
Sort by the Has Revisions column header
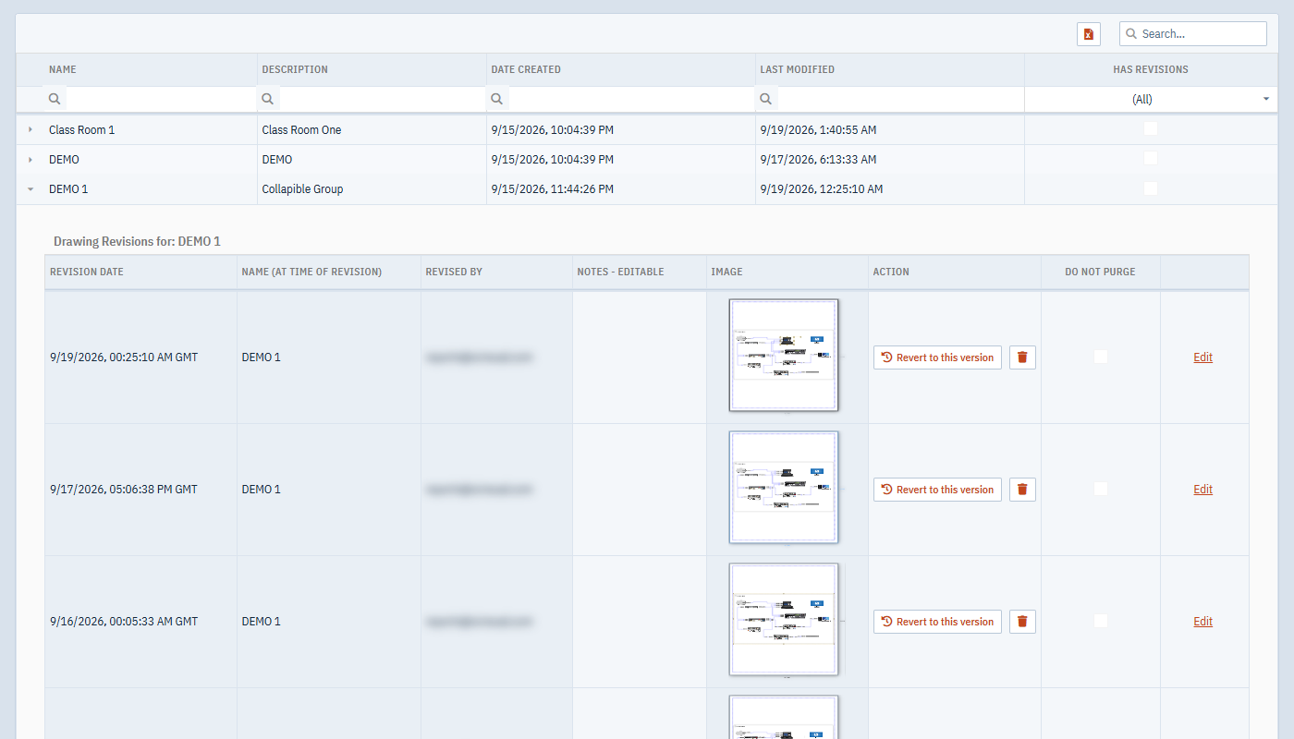point(1151,69)
